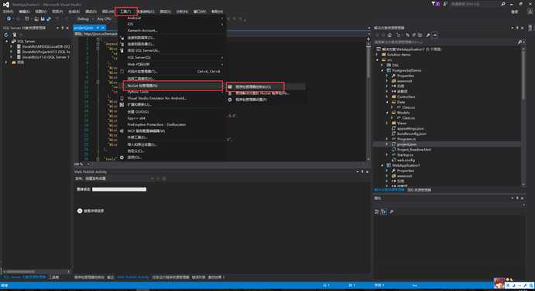Viewport: 535px width, 291px height.
Task: Expand the first (localdb)\MSSQLLocalDB node
Action: (12, 46)
